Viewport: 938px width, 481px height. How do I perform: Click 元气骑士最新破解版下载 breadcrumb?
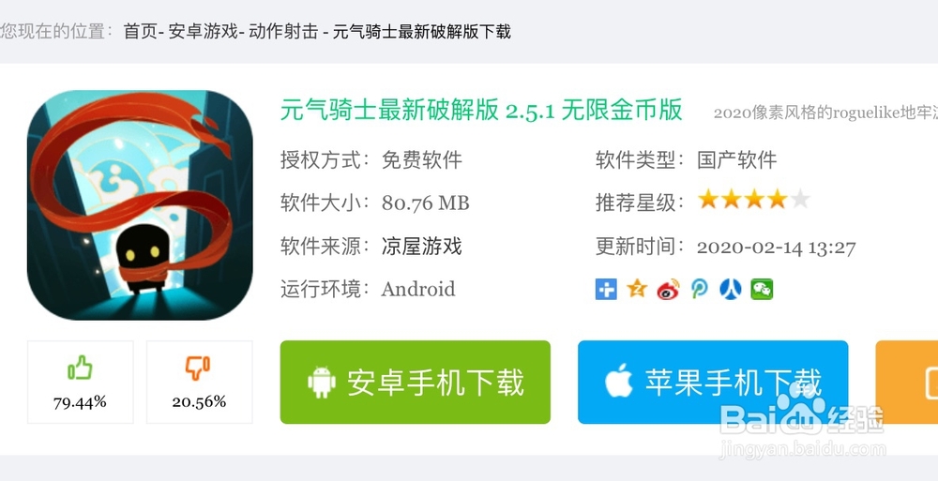[422, 32]
